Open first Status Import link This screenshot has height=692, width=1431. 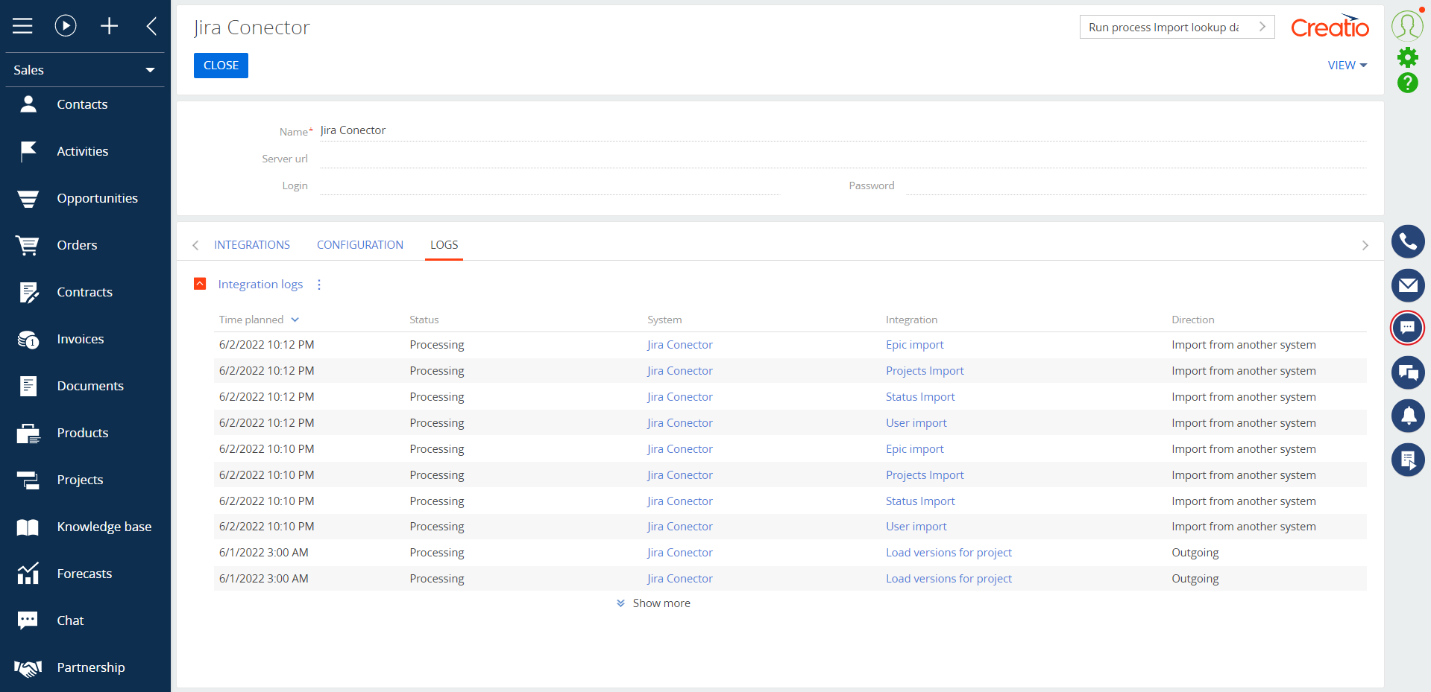coord(920,397)
